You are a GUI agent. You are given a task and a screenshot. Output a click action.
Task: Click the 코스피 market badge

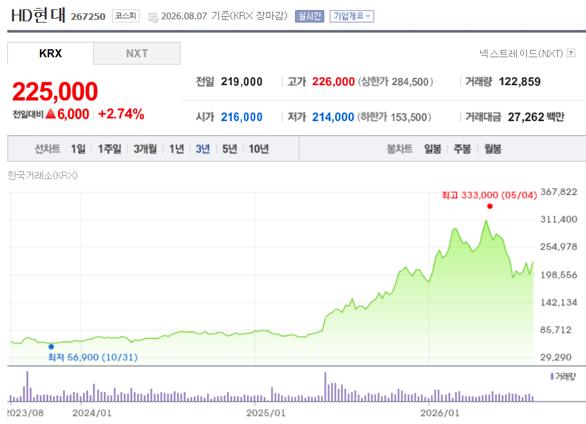tap(126, 16)
